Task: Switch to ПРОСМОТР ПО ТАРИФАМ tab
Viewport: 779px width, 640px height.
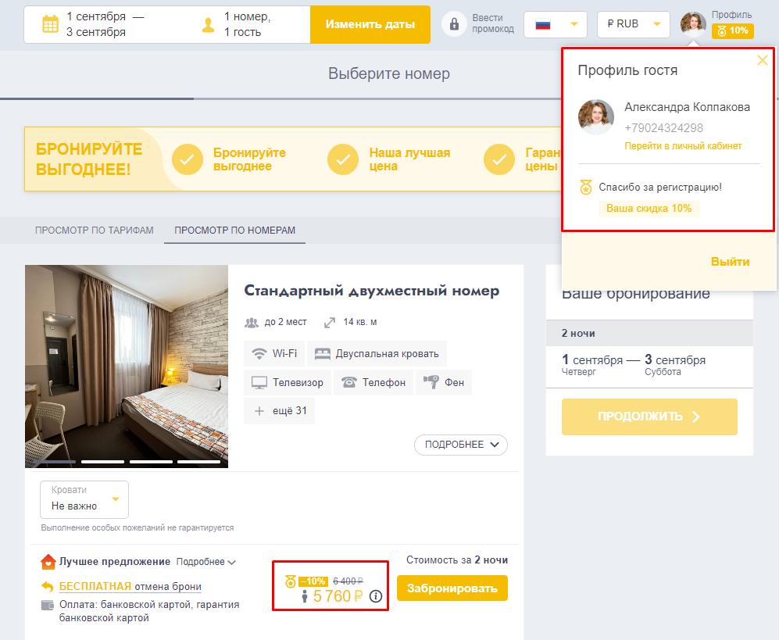Action: point(94,231)
